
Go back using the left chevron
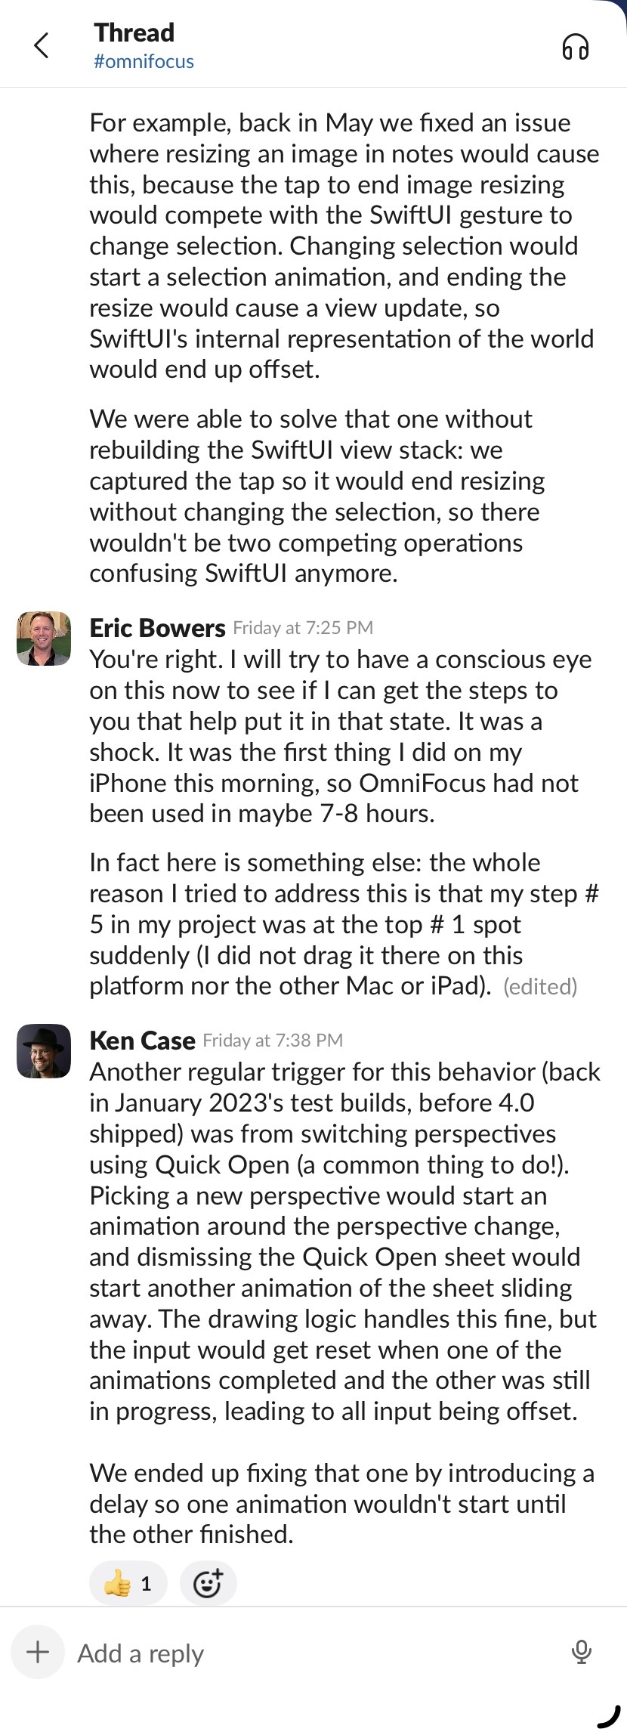tap(42, 46)
